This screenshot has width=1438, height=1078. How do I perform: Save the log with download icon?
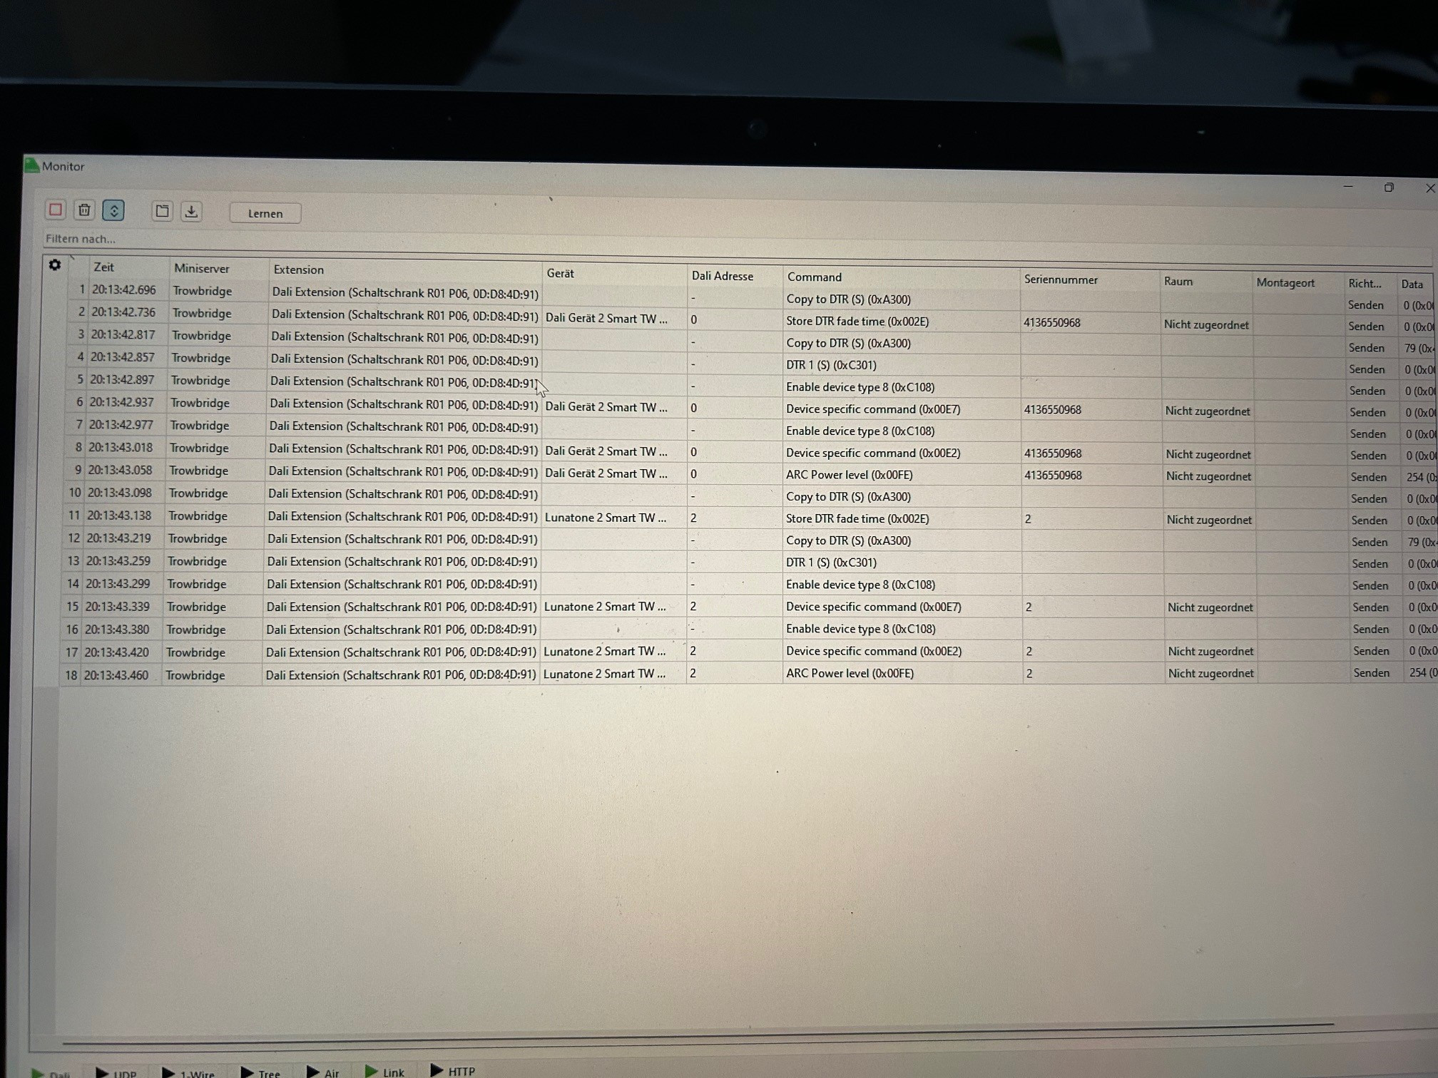pyautogui.click(x=191, y=212)
